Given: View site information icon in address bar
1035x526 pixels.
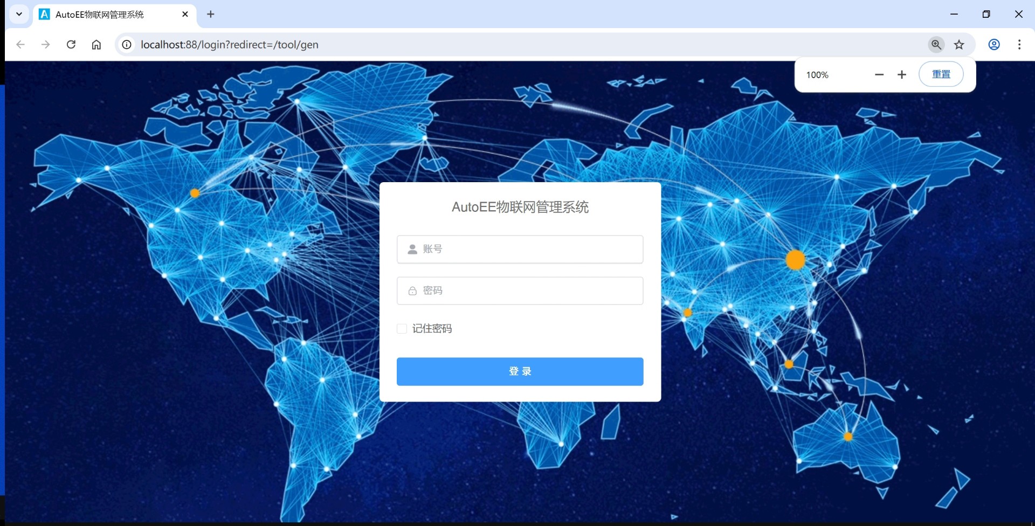Looking at the screenshot, I should coord(127,45).
